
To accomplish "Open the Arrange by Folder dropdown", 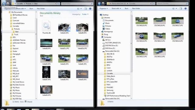I will point(85,14).
